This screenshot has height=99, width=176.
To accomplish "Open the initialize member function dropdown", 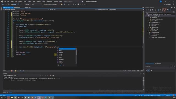I will [119, 10].
